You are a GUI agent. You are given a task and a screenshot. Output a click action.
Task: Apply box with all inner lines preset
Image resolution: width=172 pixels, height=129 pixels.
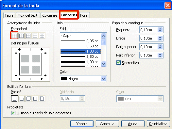(x=35, y=36)
